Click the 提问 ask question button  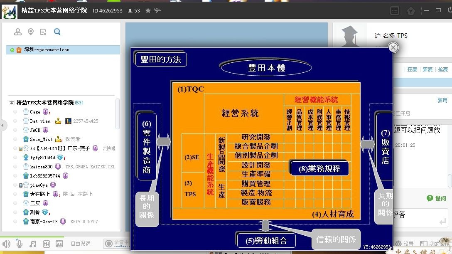click(437, 198)
